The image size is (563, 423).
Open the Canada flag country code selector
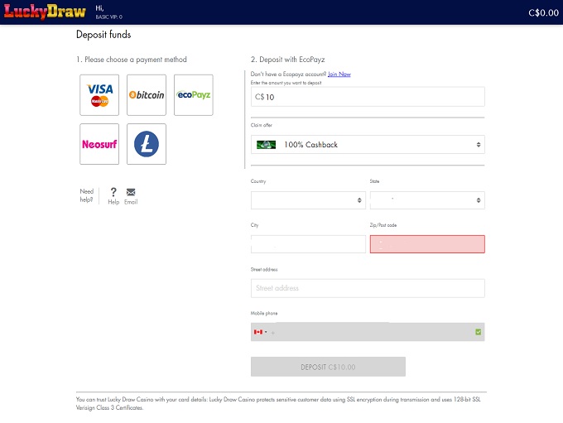260,332
